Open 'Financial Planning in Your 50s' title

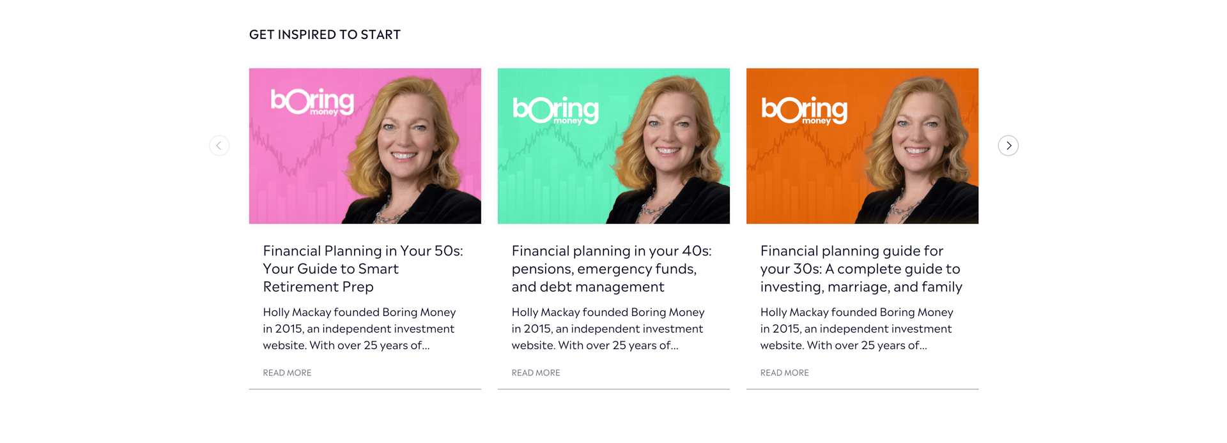coord(363,269)
